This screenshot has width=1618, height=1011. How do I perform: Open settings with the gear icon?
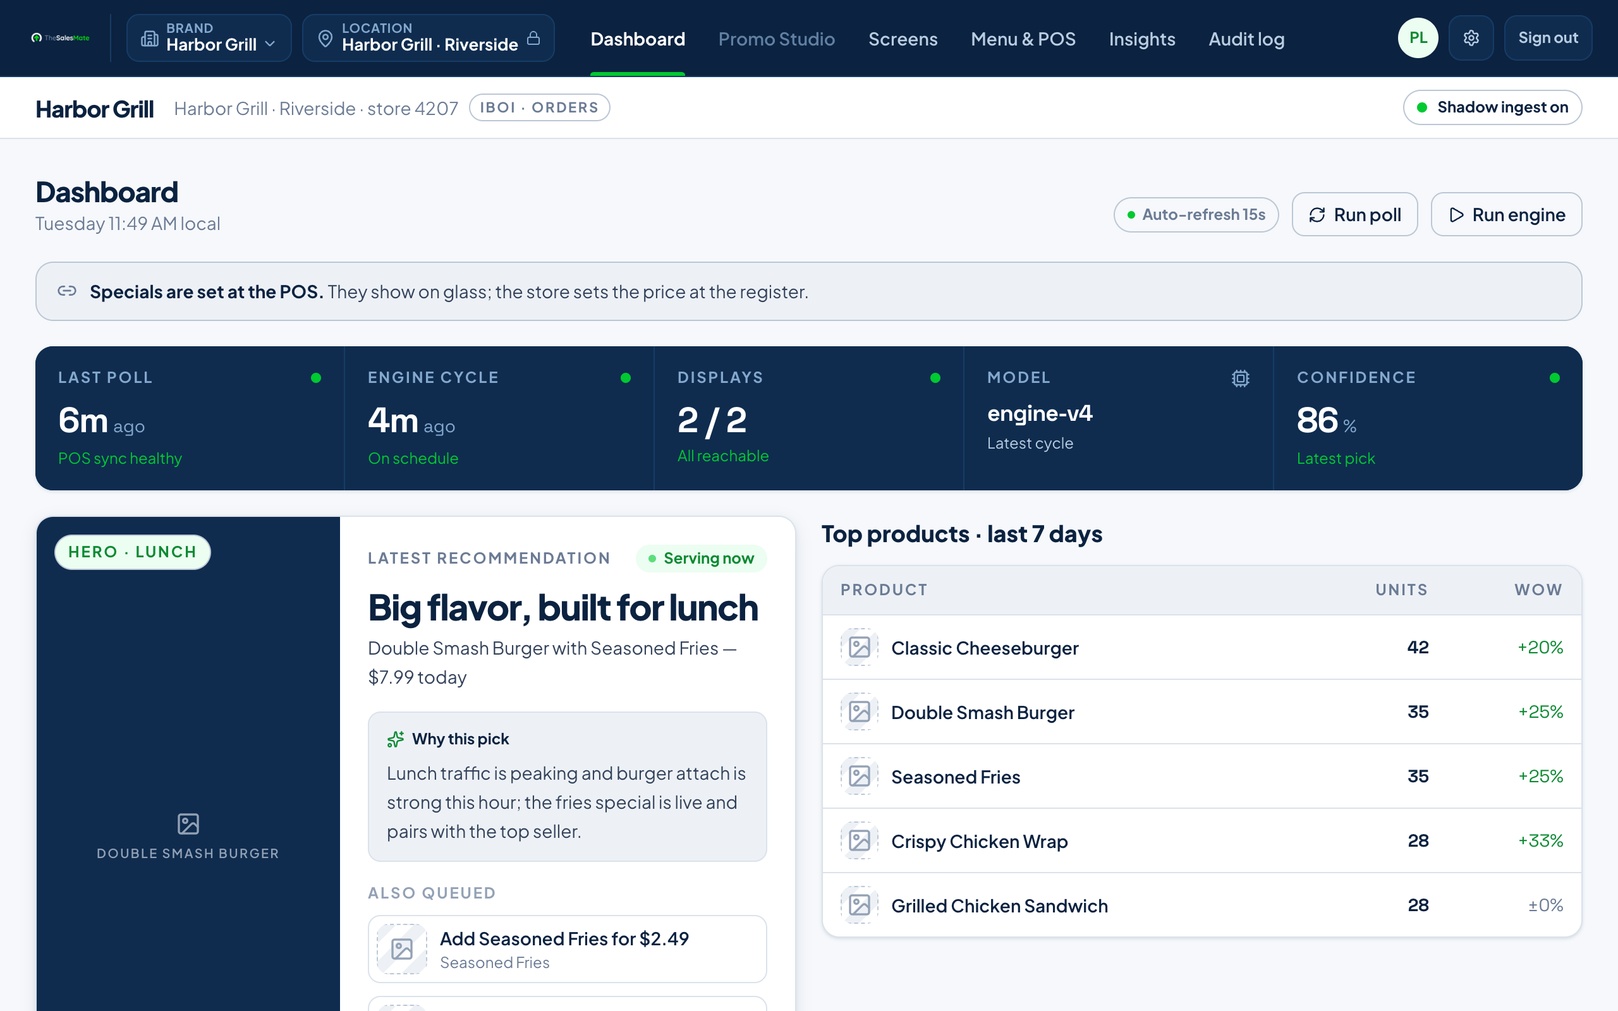coord(1471,38)
